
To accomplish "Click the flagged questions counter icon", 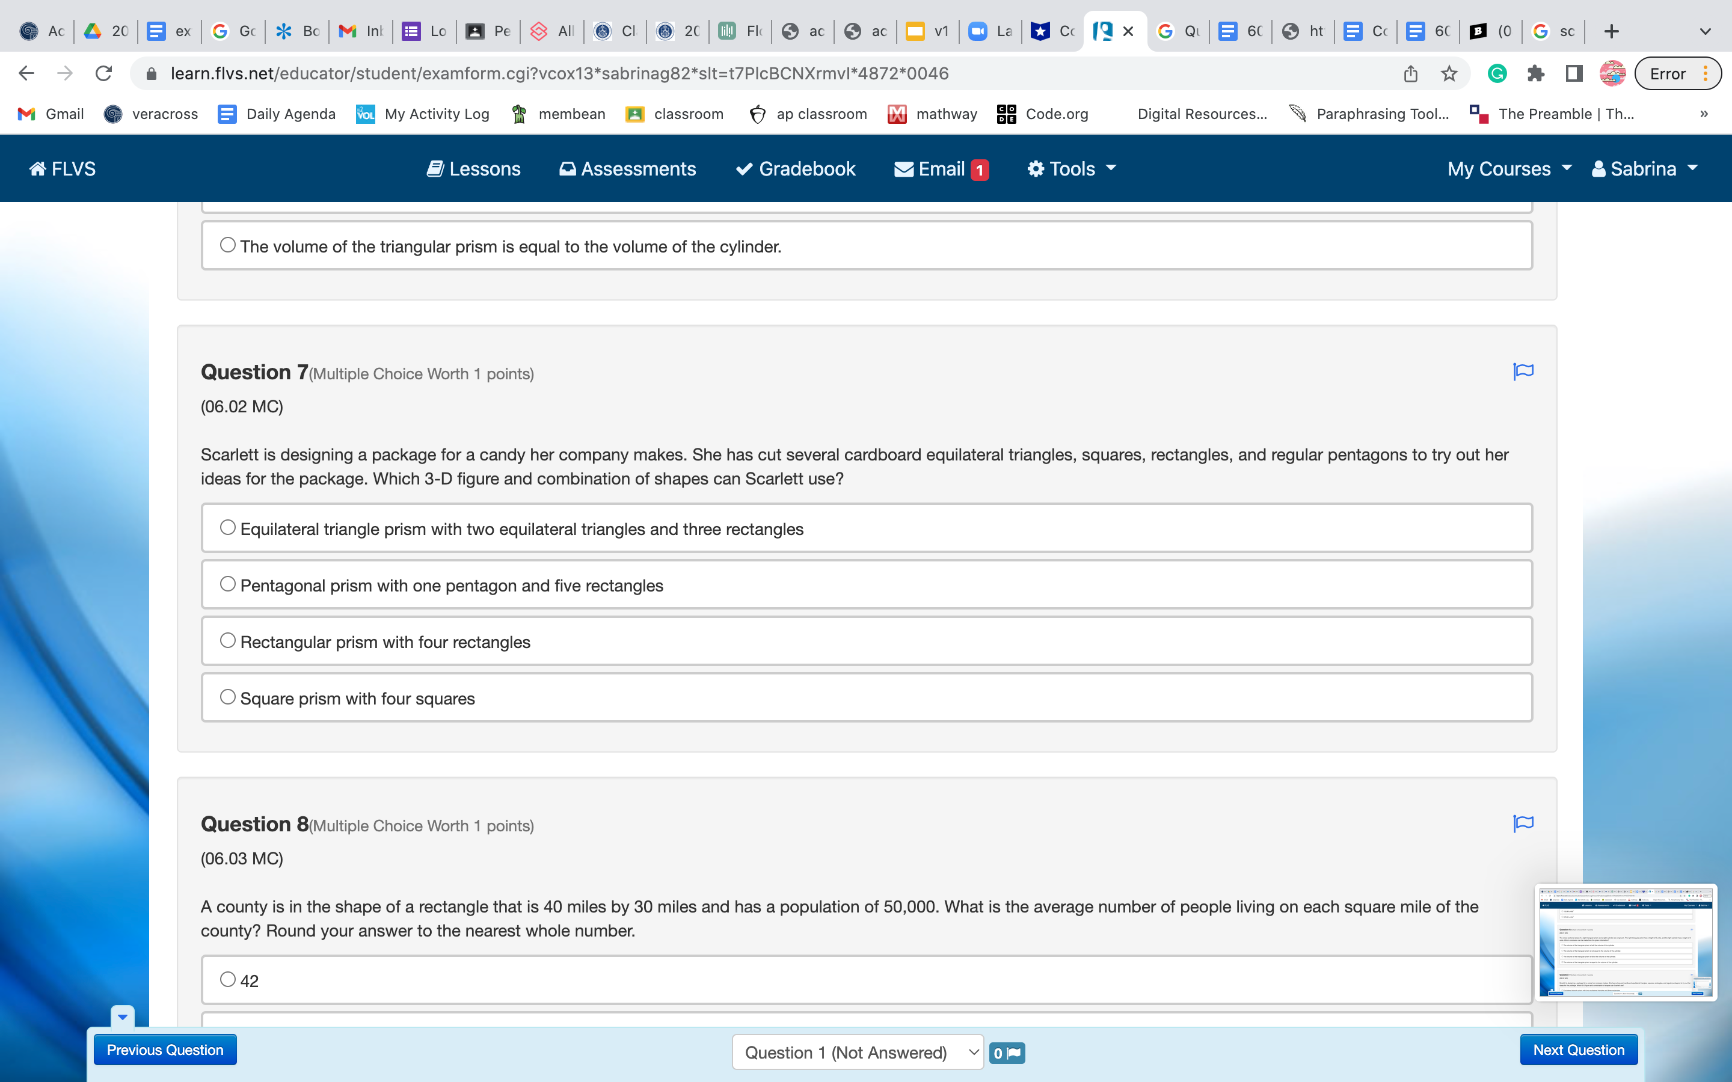I will (1007, 1053).
